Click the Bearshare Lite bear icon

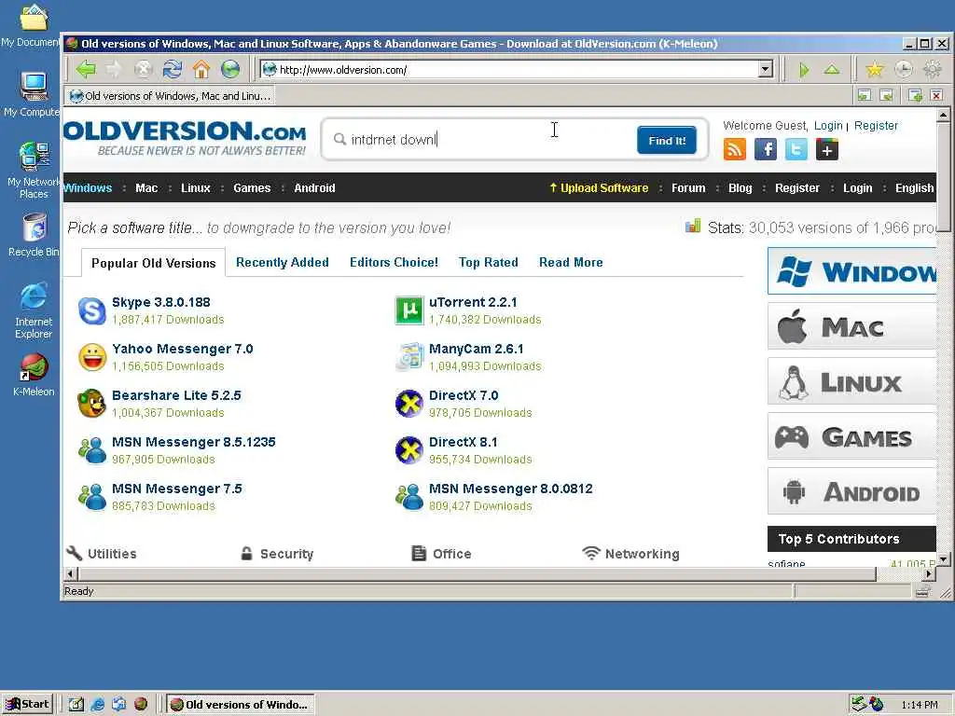click(92, 403)
